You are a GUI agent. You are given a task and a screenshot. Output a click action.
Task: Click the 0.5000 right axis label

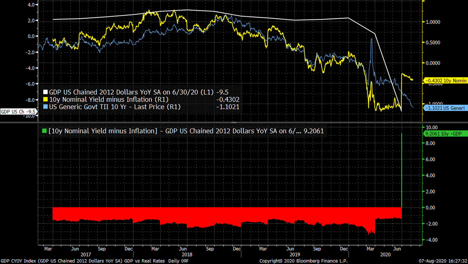point(433,42)
